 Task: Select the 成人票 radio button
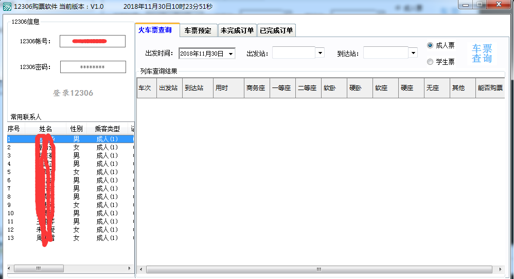(x=430, y=45)
